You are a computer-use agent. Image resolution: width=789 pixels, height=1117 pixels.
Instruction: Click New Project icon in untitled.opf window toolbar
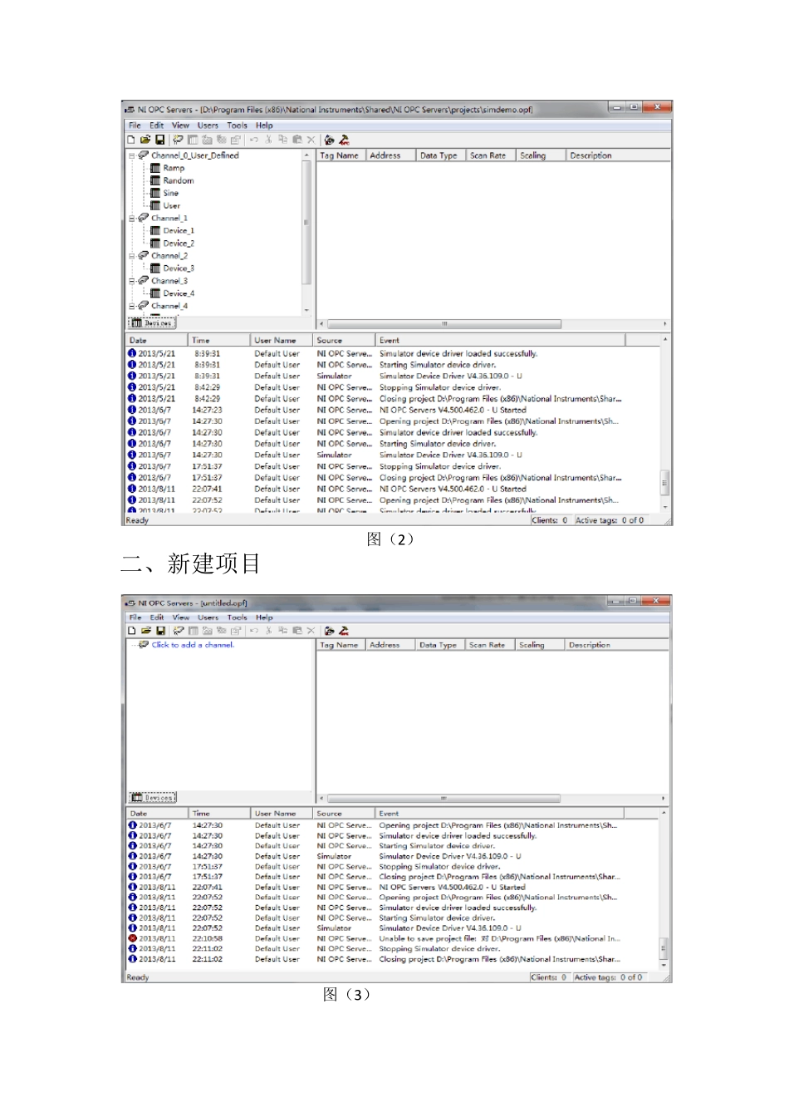point(131,631)
